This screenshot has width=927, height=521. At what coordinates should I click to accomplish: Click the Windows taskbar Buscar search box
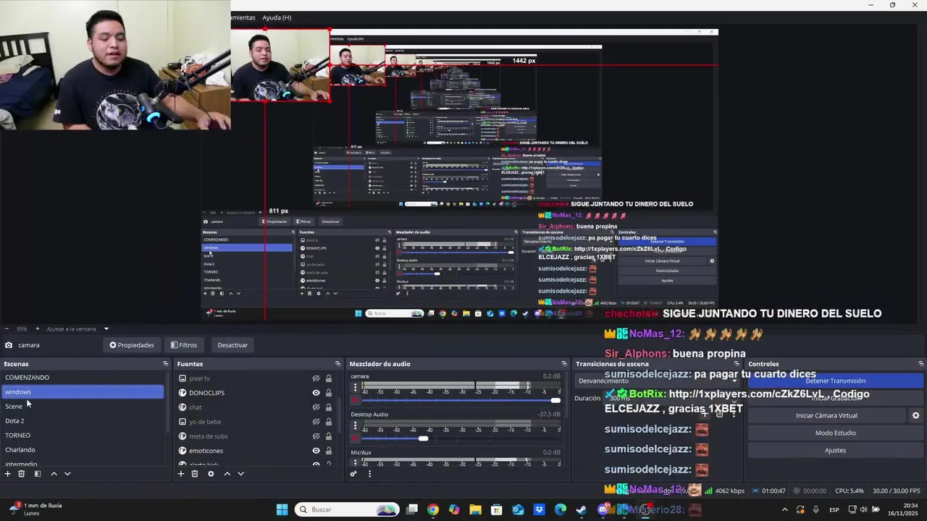coord(348,509)
